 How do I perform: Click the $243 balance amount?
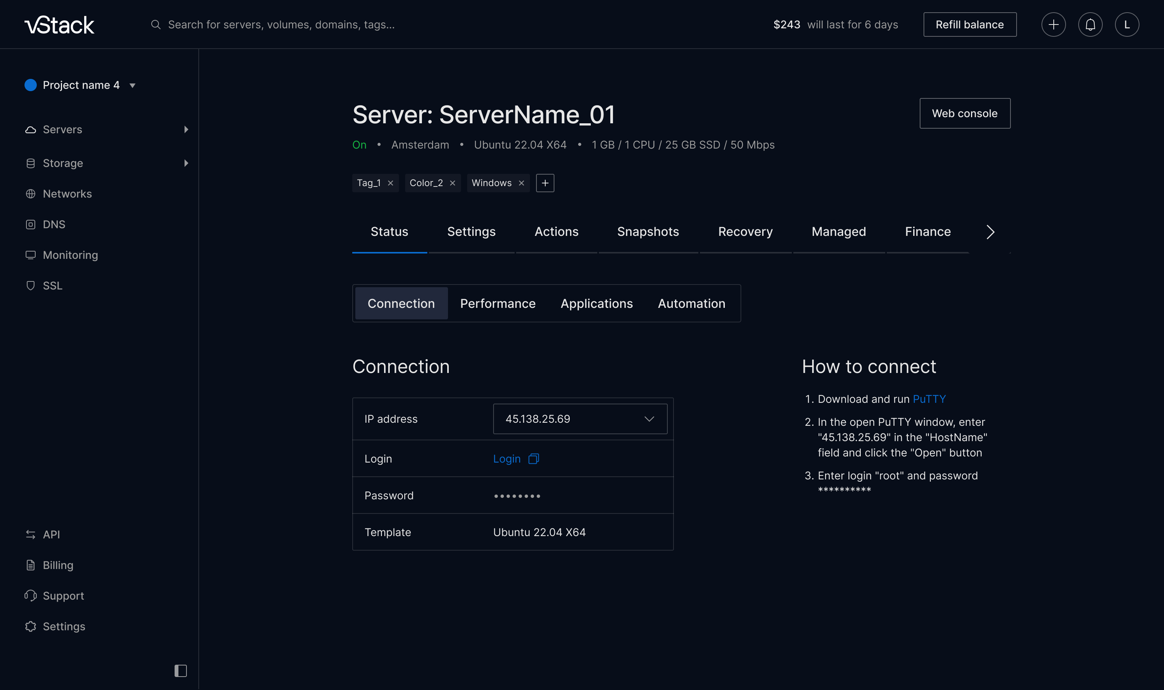pos(786,25)
